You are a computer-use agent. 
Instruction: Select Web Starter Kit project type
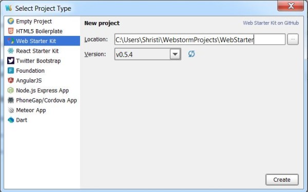pyautogui.click(x=42, y=41)
